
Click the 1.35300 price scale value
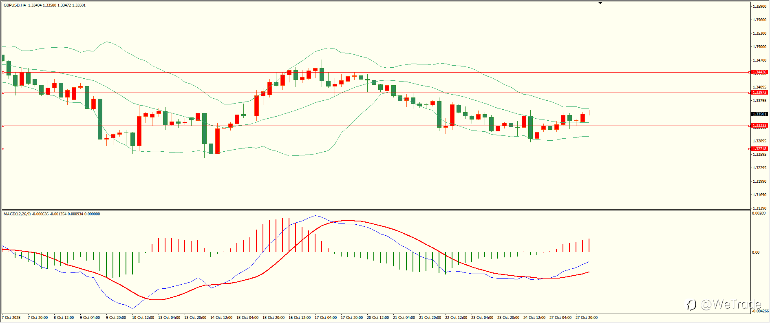(x=759, y=33)
